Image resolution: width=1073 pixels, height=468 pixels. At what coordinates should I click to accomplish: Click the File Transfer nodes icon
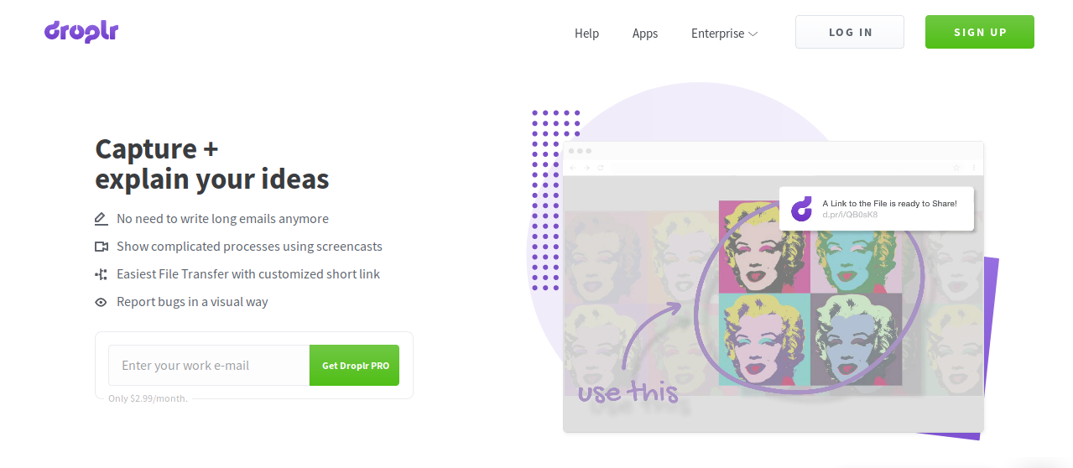point(102,274)
